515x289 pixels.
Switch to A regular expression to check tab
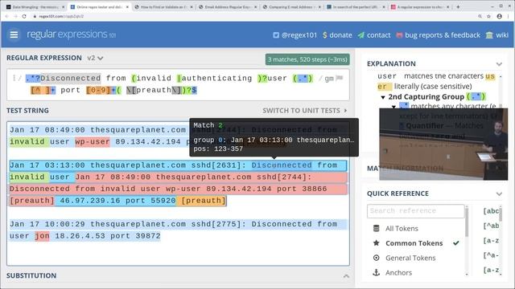(420, 6)
